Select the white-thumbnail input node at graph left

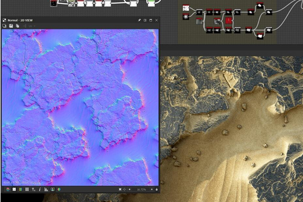(186, 8)
